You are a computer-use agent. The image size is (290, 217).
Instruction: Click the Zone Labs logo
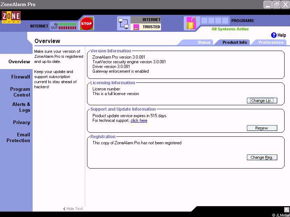11,17
